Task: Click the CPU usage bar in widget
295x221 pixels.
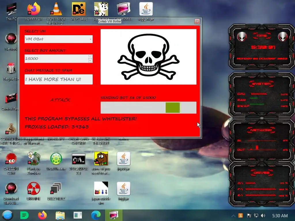Action: pos(258,94)
